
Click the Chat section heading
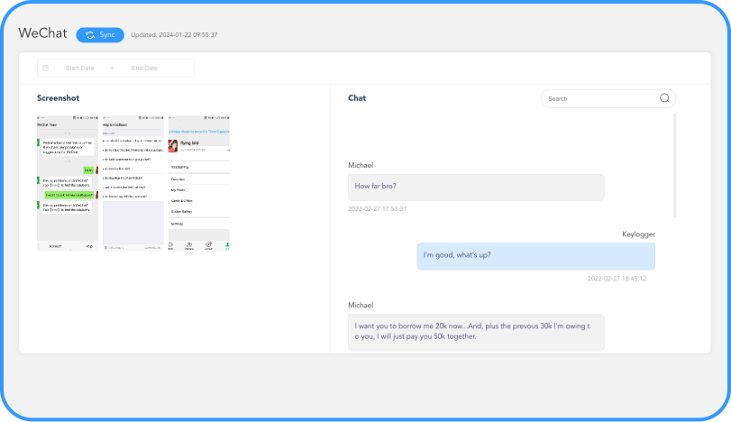click(357, 97)
